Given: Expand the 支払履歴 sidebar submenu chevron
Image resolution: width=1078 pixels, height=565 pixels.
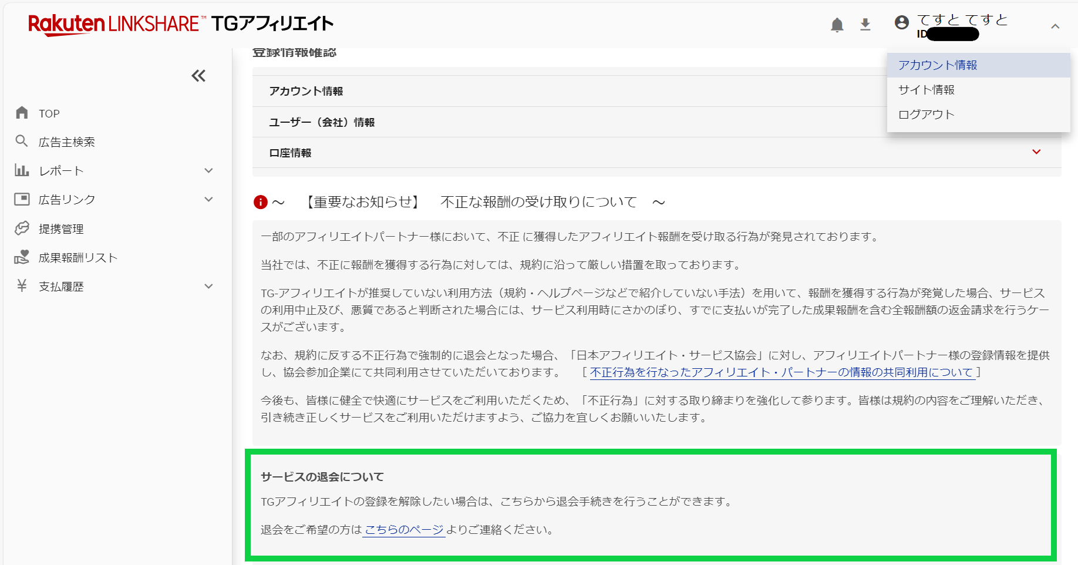Looking at the screenshot, I should tap(208, 287).
